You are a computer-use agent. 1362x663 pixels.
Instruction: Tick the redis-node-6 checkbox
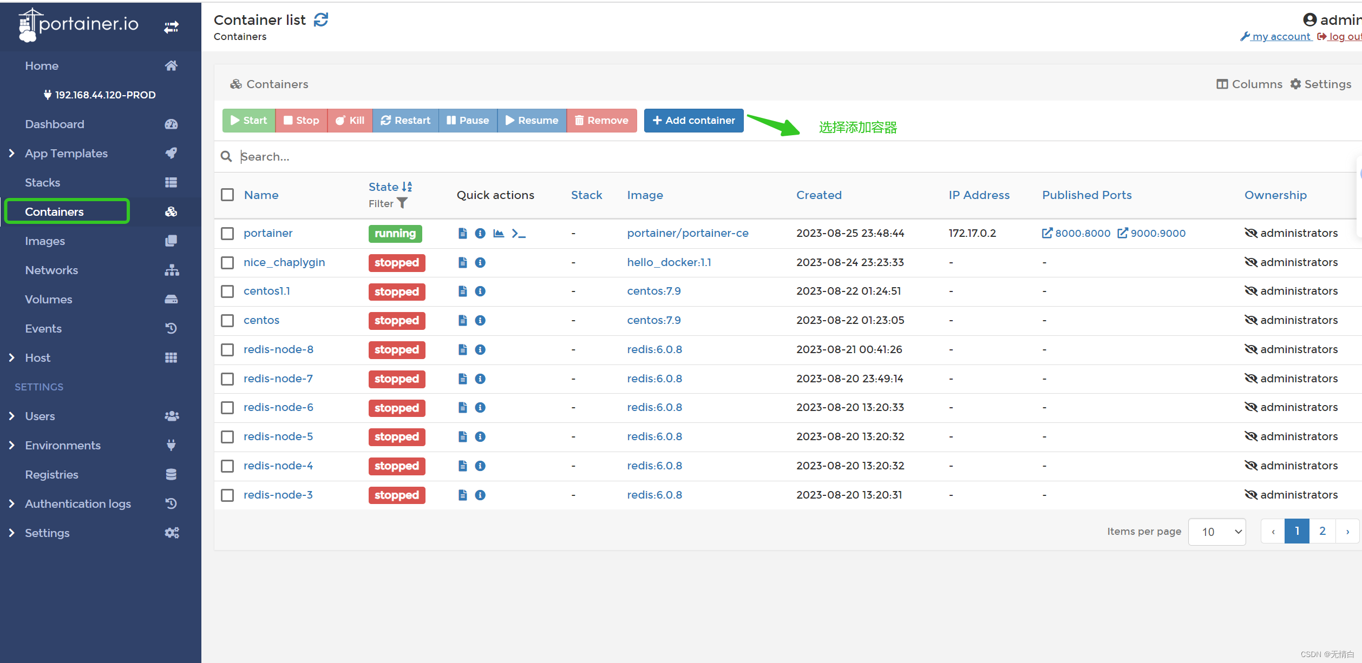tap(227, 407)
